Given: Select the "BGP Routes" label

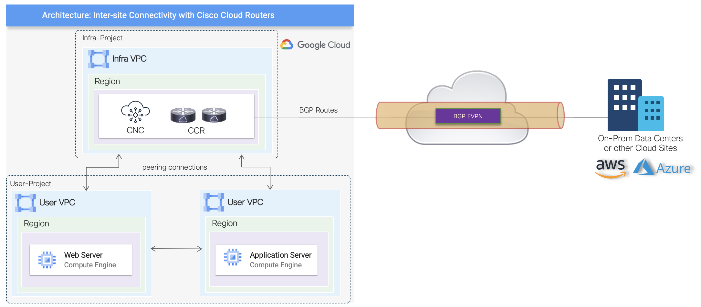Looking at the screenshot, I should tap(318, 110).
